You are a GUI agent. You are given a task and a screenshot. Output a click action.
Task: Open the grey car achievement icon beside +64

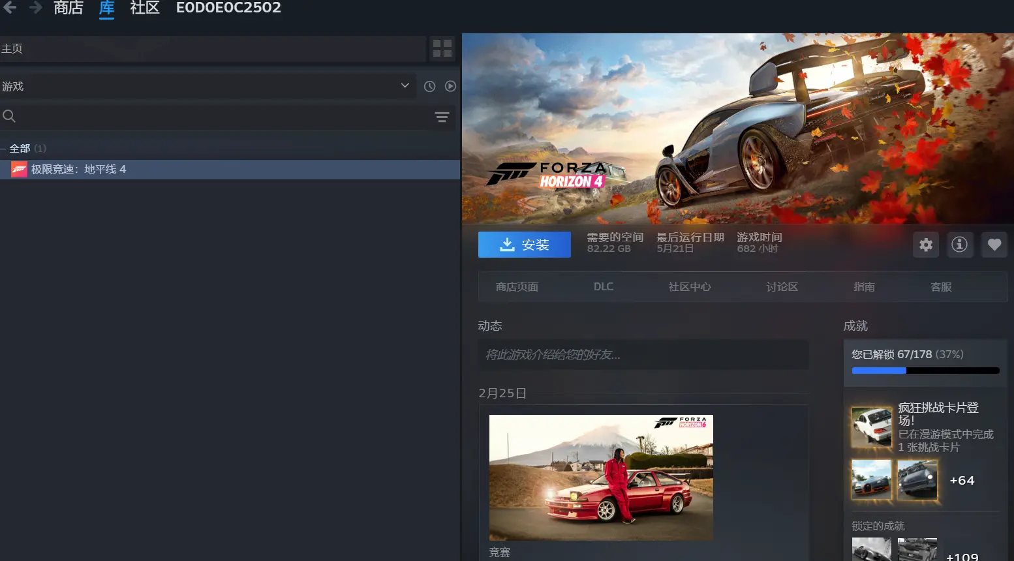(x=917, y=479)
